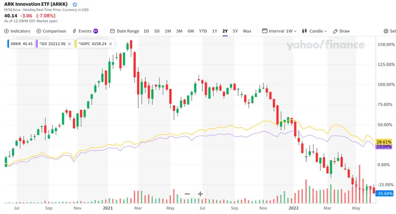The width and height of the screenshot is (396, 214).
Task: Activate the Draw pencil tool
Action: click(x=341, y=31)
